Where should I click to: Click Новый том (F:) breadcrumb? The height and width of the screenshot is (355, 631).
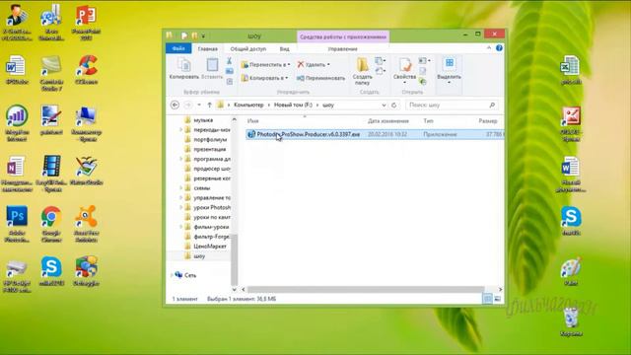tap(294, 106)
